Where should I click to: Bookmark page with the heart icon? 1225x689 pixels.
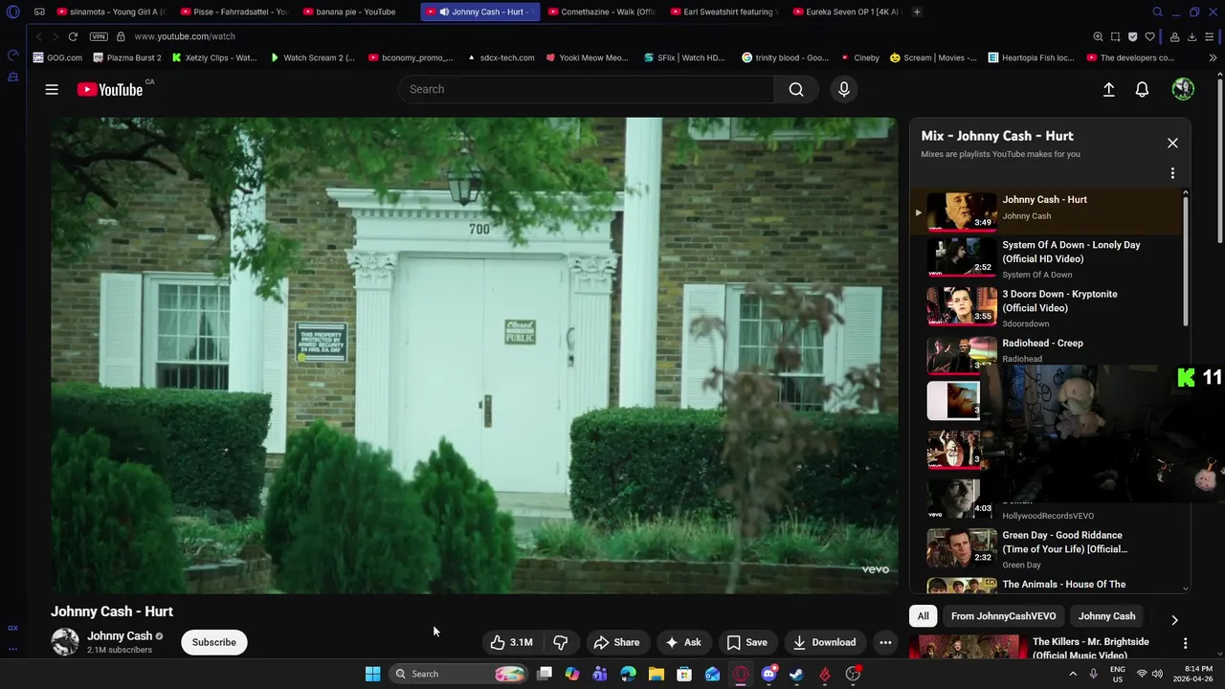coord(1149,36)
